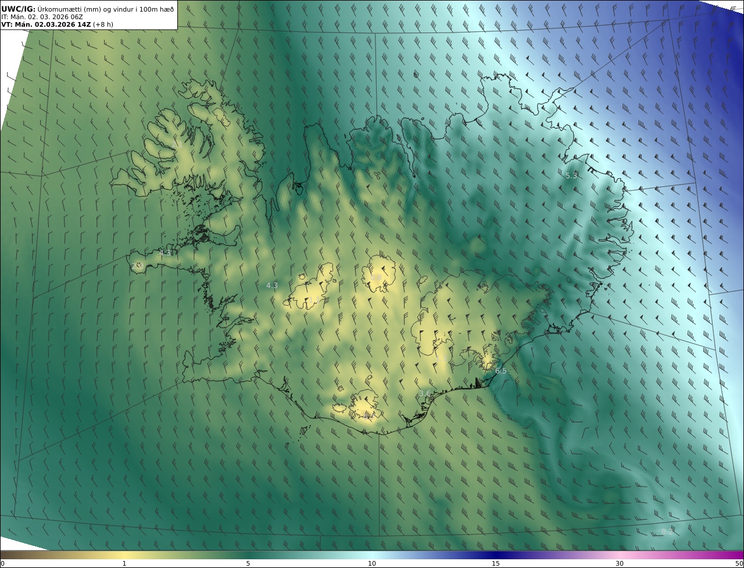
Task: Click the precipitation color scale bar
Action: pyautogui.click(x=372, y=555)
